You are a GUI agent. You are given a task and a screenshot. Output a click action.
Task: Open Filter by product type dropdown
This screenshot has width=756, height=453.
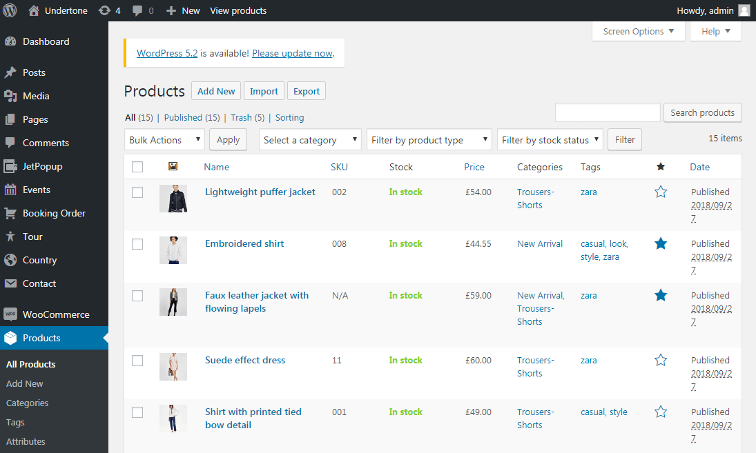click(x=429, y=139)
